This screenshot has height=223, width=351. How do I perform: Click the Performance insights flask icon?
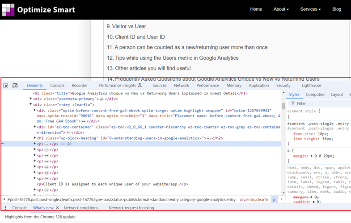pyautogui.click(x=140, y=85)
